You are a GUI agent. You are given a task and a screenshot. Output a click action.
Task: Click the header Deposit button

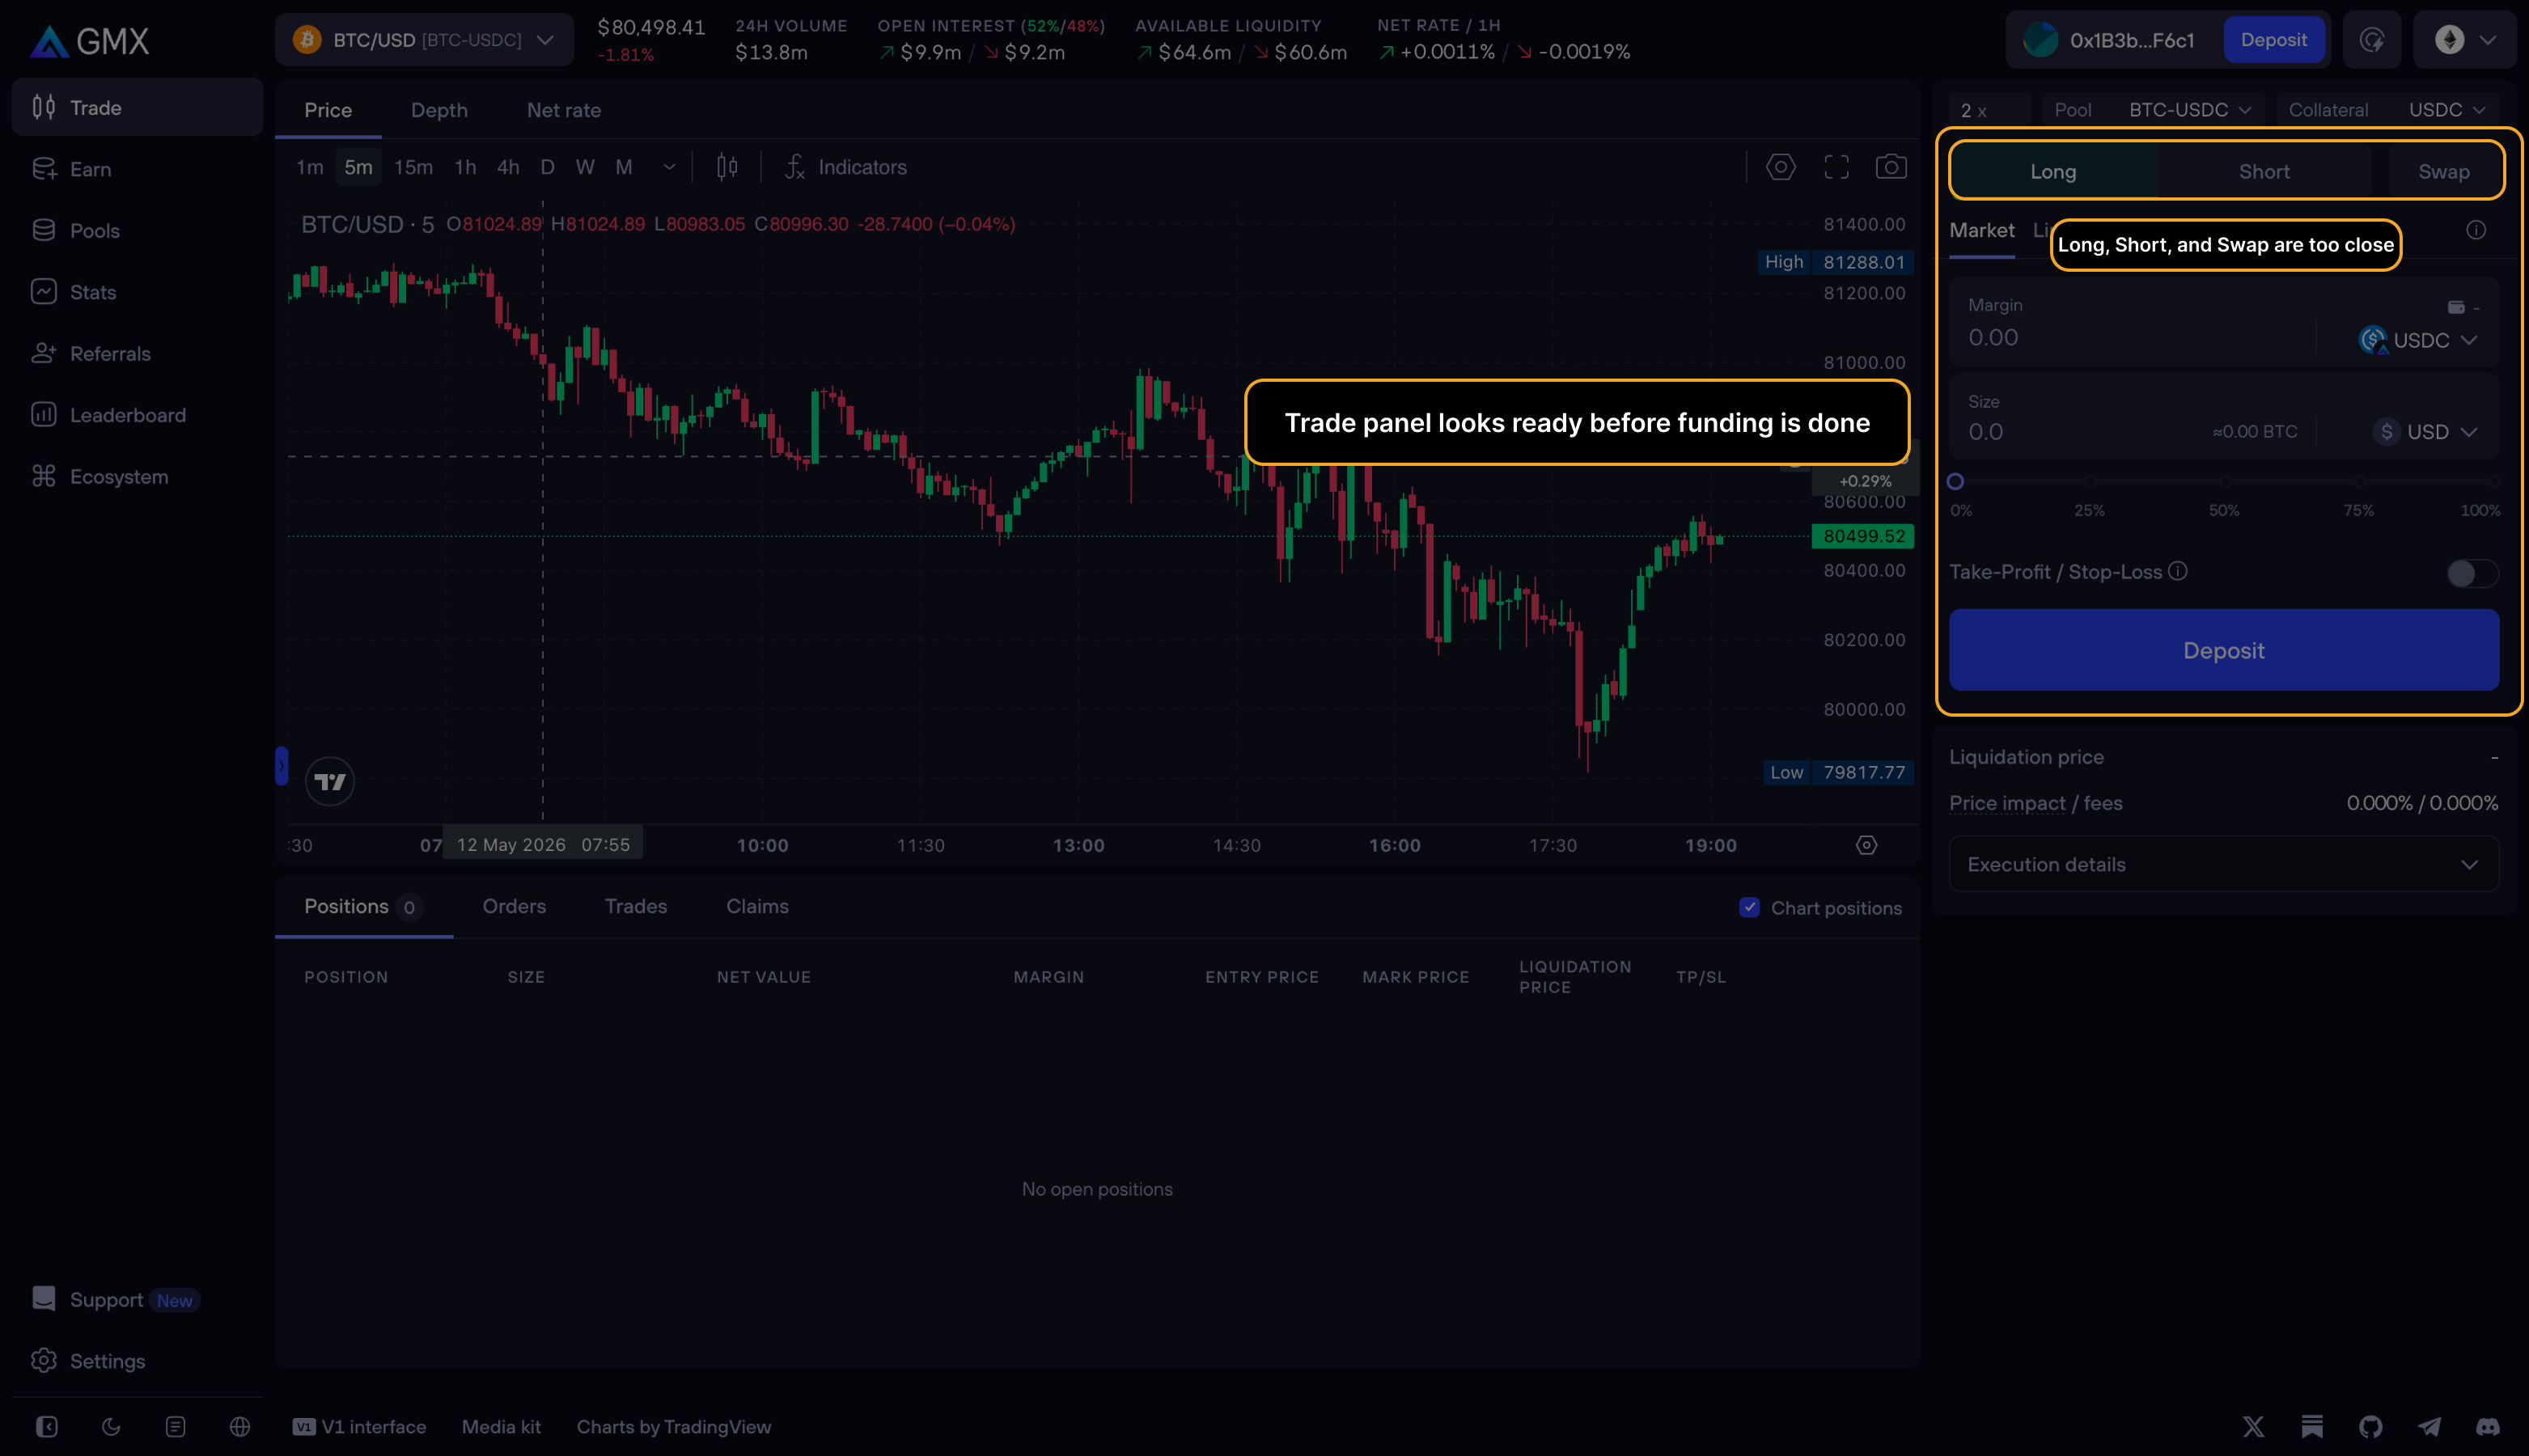2273,40
